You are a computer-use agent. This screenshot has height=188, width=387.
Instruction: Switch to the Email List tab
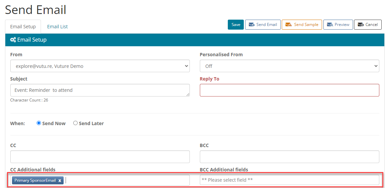(58, 27)
